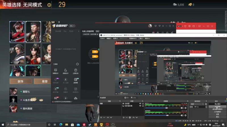Toggle lock on the 游戏源 source
Screen dimensions: 227x127
(143, 104)
